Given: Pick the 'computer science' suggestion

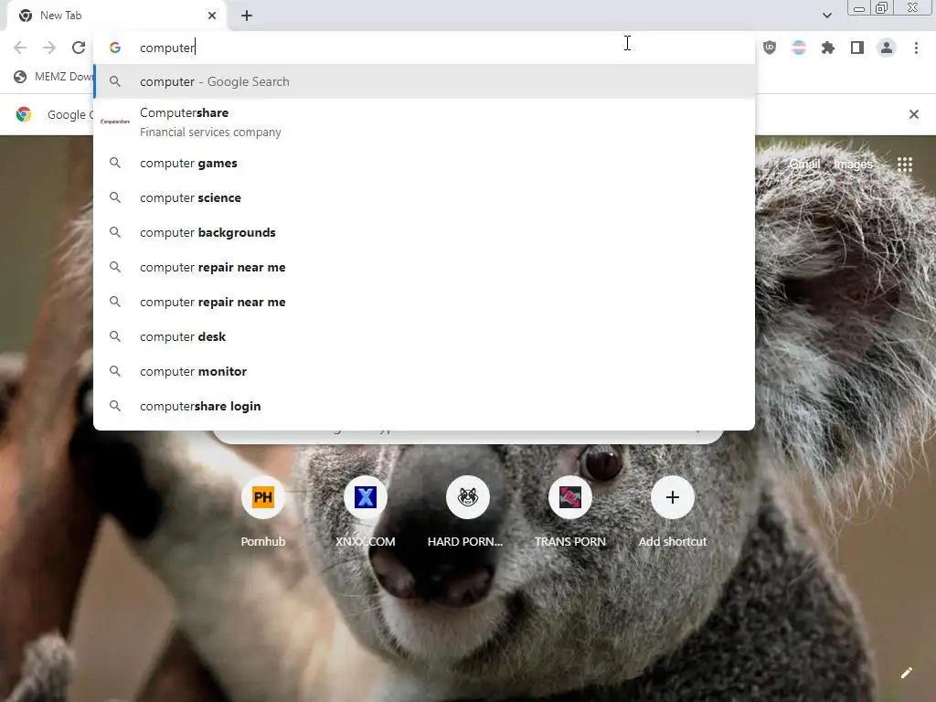Looking at the screenshot, I should coord(424,197).
